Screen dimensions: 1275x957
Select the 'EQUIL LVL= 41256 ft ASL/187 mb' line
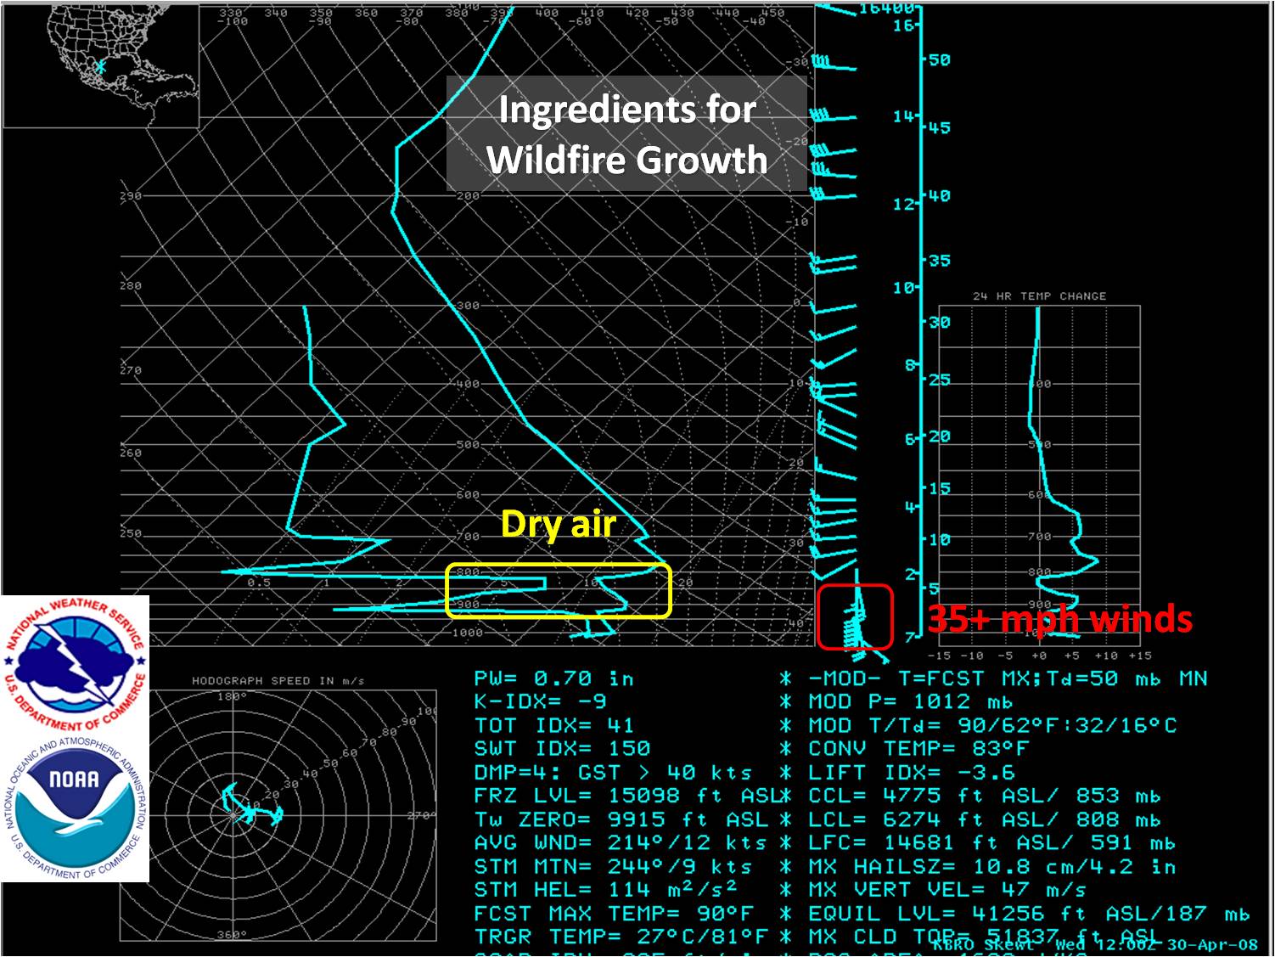tap(1029, 914)
